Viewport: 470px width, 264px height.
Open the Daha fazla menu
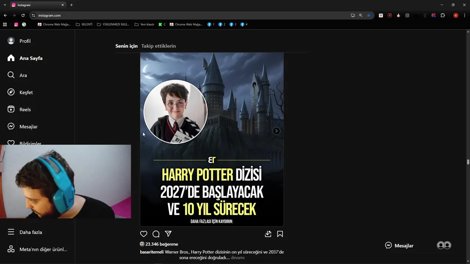24,232
